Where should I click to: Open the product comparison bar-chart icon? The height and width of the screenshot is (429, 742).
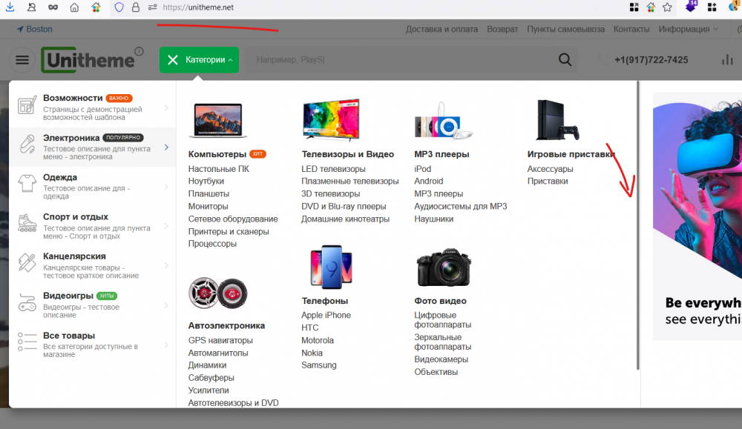click(x=727, y=60)
